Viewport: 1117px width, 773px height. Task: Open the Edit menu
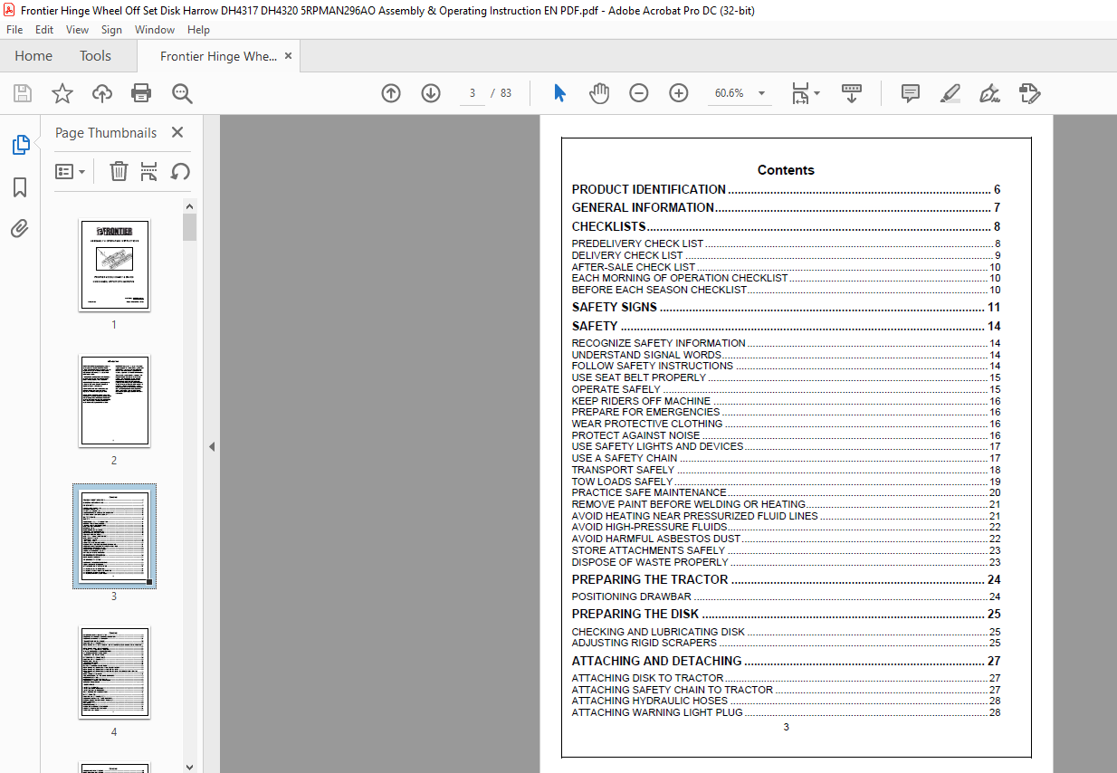44,30
